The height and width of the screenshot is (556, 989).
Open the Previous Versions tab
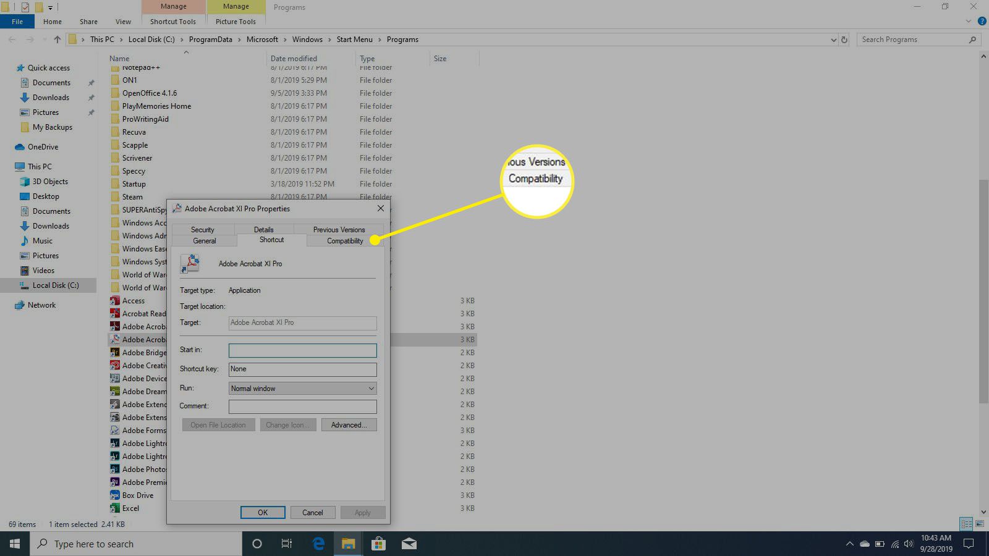[339, 229]
